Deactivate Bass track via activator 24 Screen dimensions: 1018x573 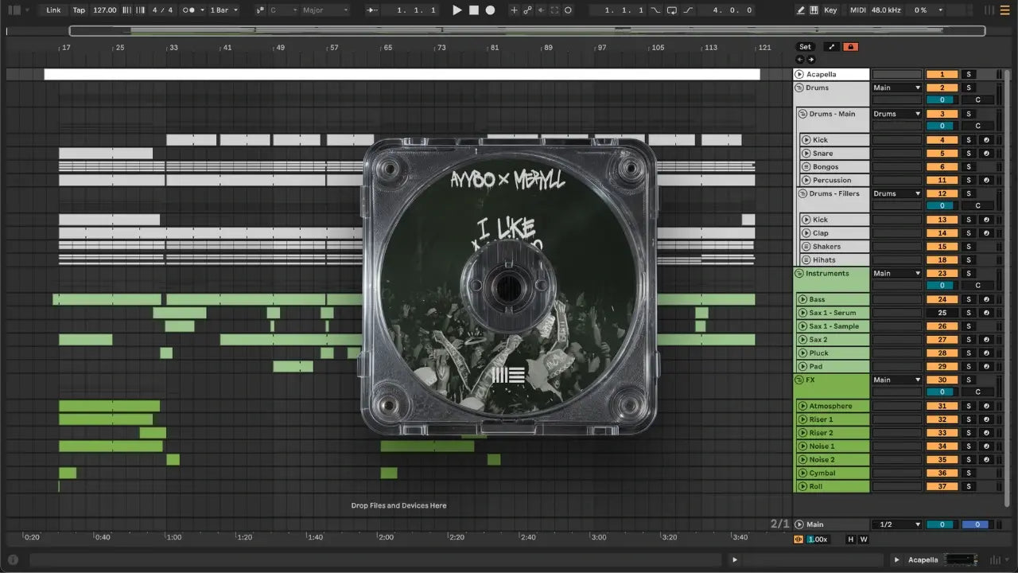tap(942, 300)
